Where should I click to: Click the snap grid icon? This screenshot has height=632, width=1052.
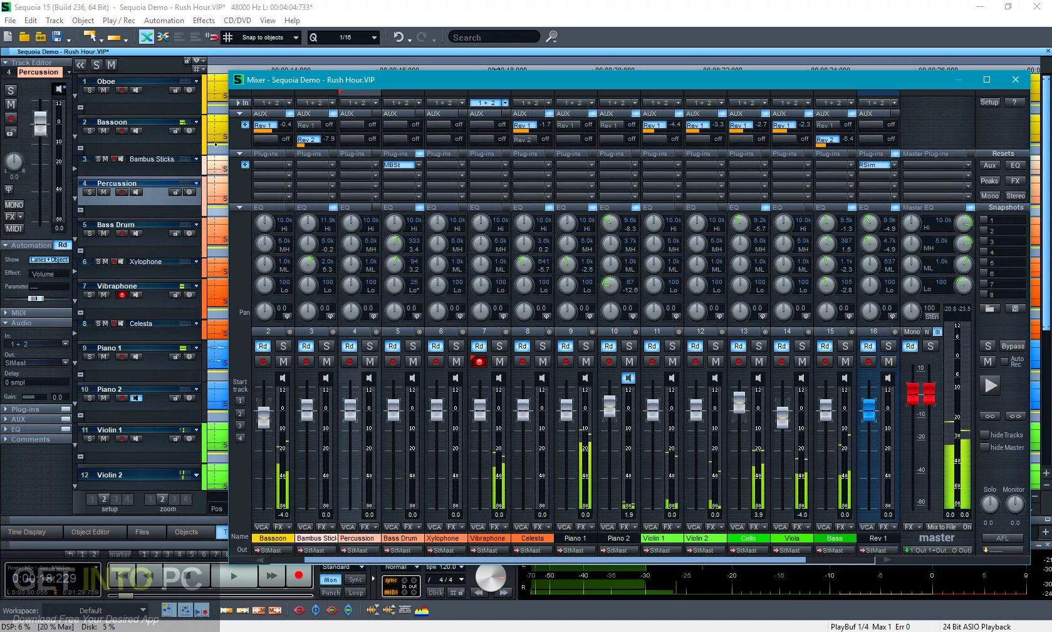(x=228, y=37)
